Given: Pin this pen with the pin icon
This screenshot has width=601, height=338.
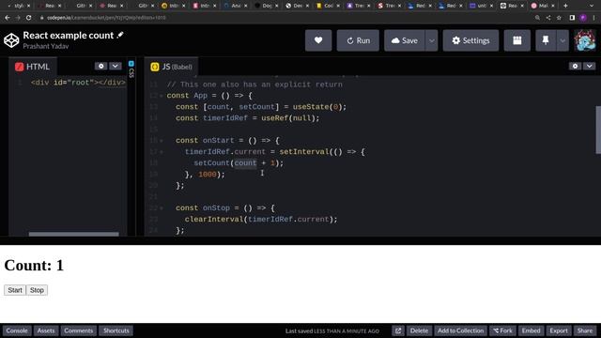Looking at the screenshot, I should tap(546, 40).
